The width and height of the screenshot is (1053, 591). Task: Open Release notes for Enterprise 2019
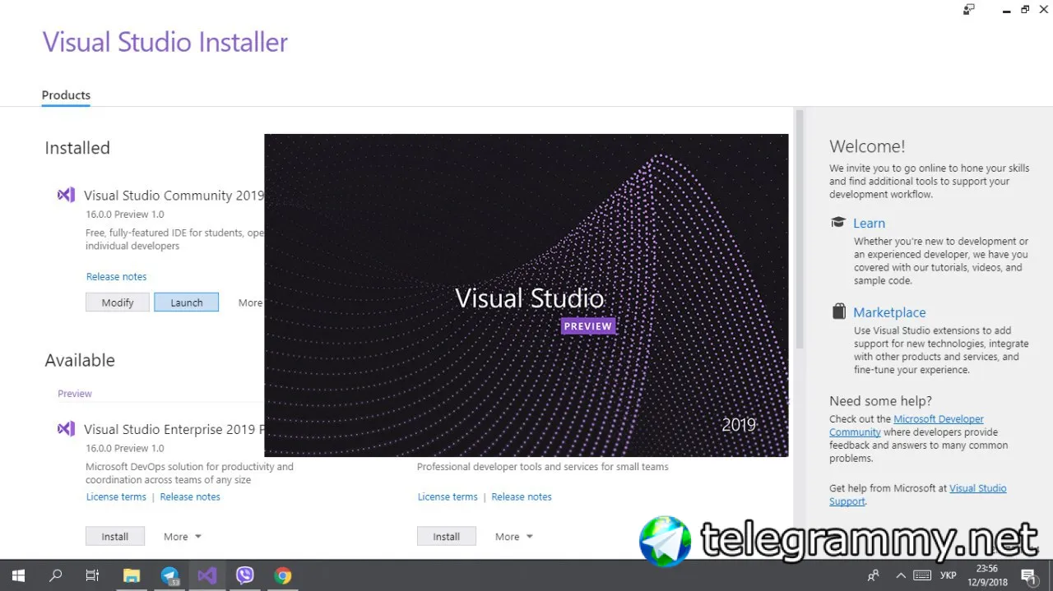pos(190,497)
